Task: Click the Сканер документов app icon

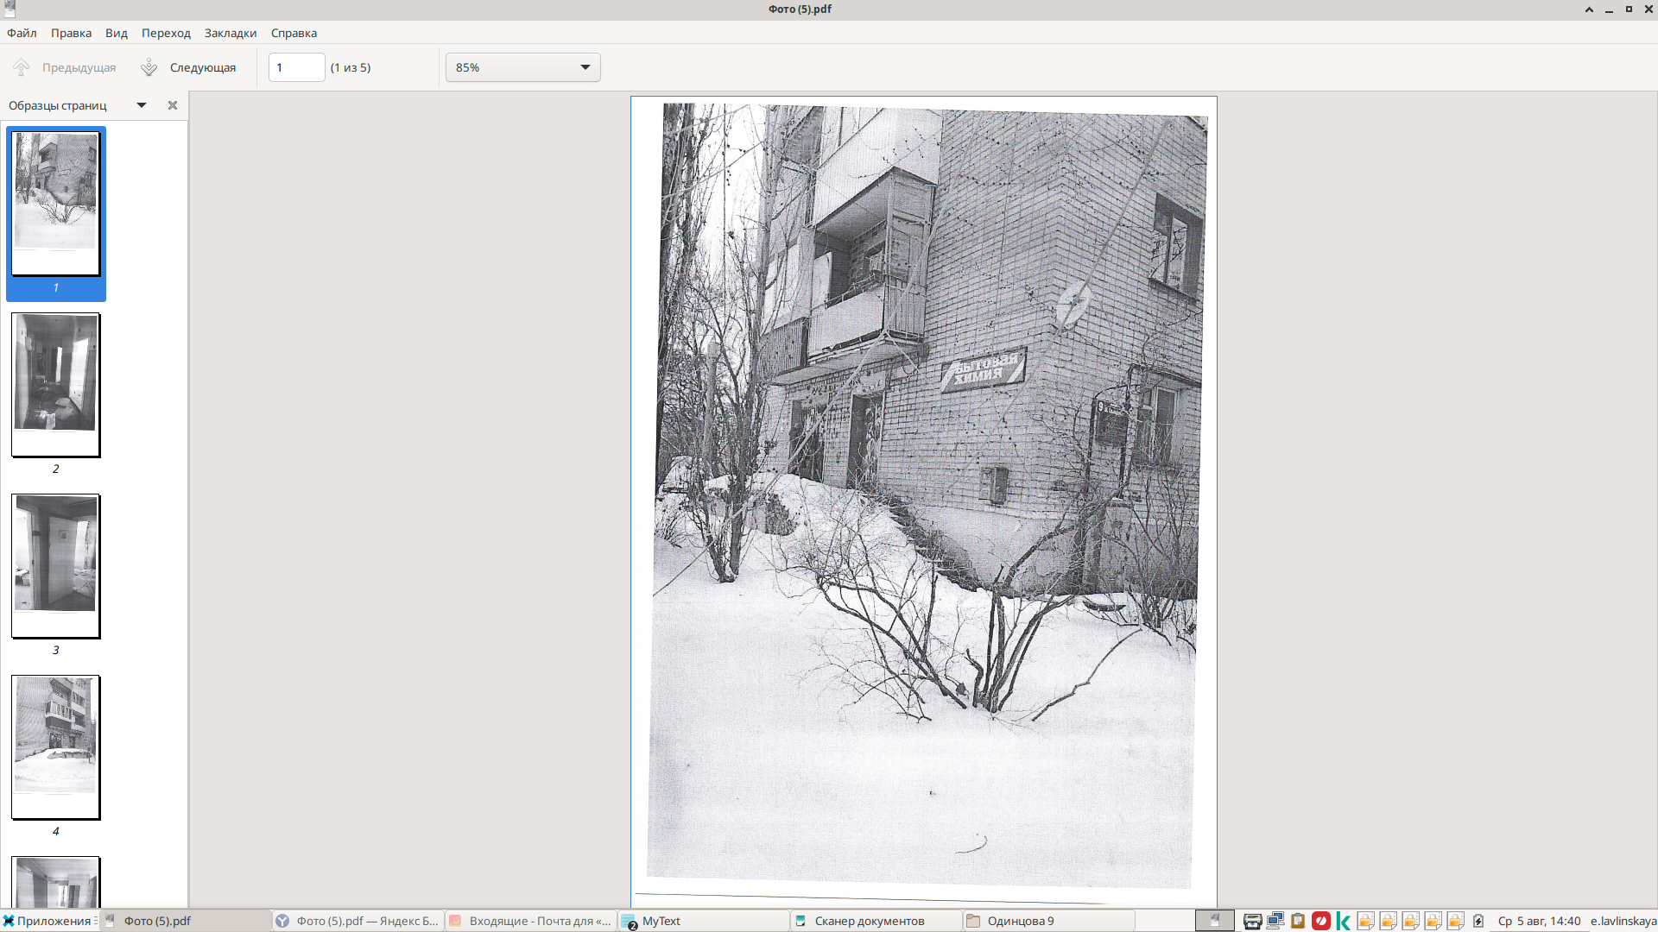Action: pyautogui.click(x=801, y=921)
